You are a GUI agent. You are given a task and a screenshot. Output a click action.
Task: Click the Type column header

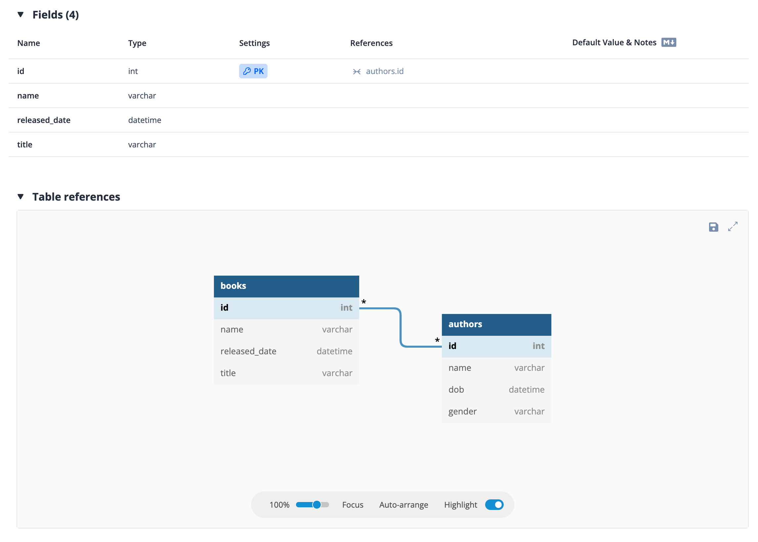[x=137, y=43]
